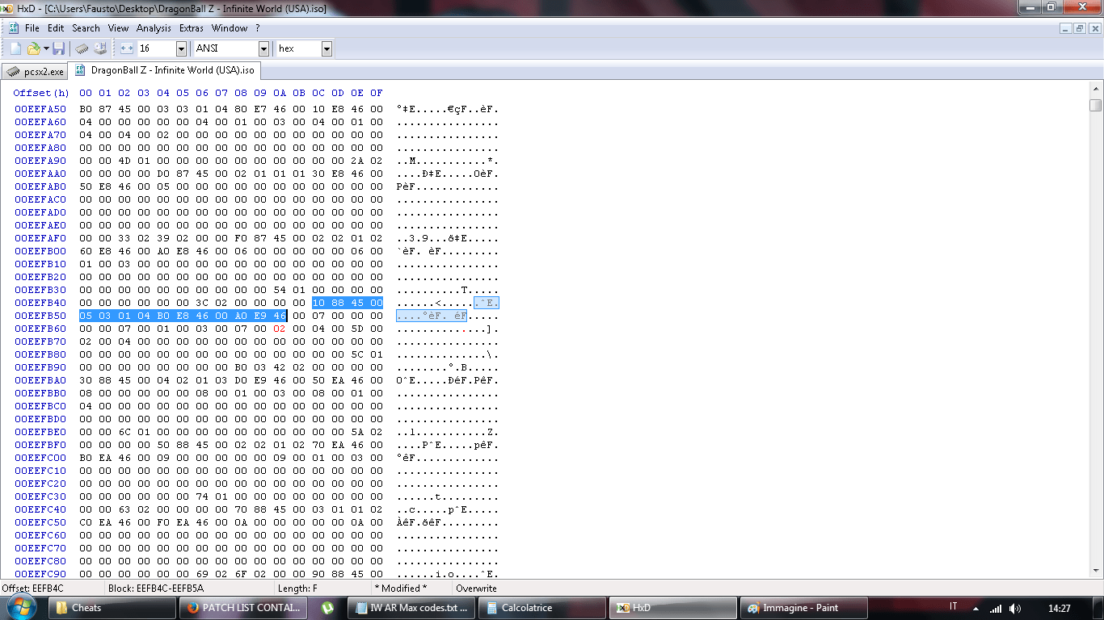Screen dimensions: 1104x620
Task: Switch to Cheats folder taskbar item
Action: pyautogui.click(x=112, y=608)
